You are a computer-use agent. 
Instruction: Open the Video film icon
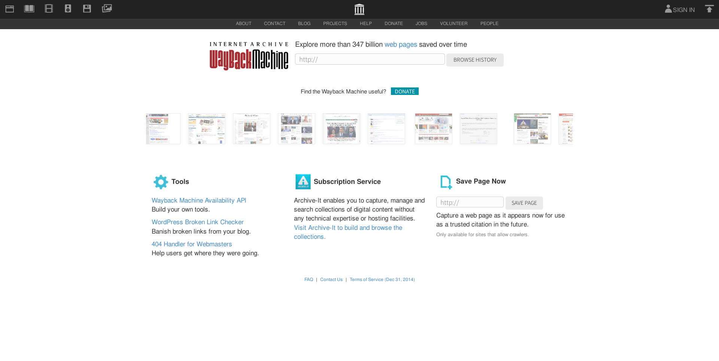(x=49, y=9)
